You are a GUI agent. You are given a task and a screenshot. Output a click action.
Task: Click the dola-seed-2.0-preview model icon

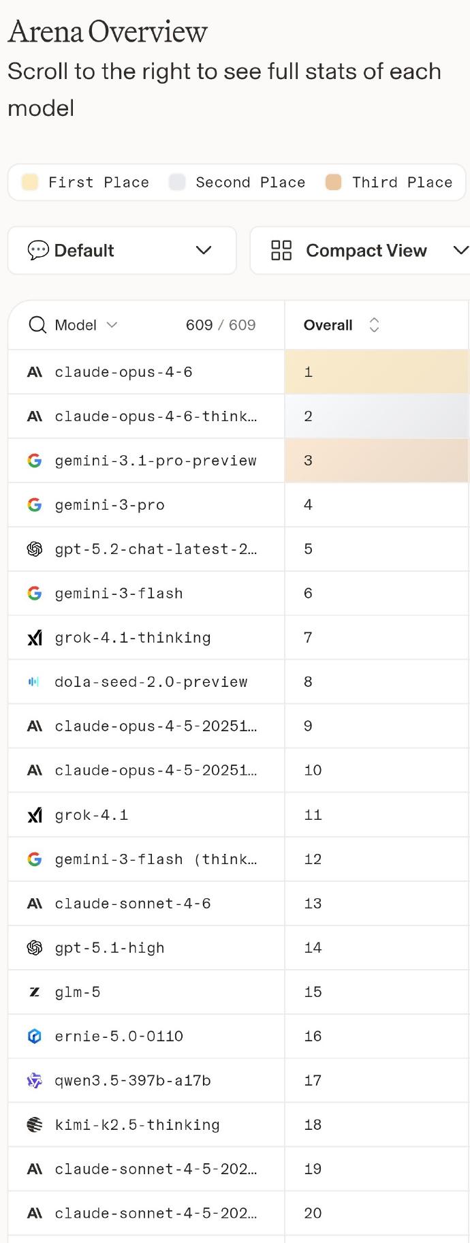34,681
